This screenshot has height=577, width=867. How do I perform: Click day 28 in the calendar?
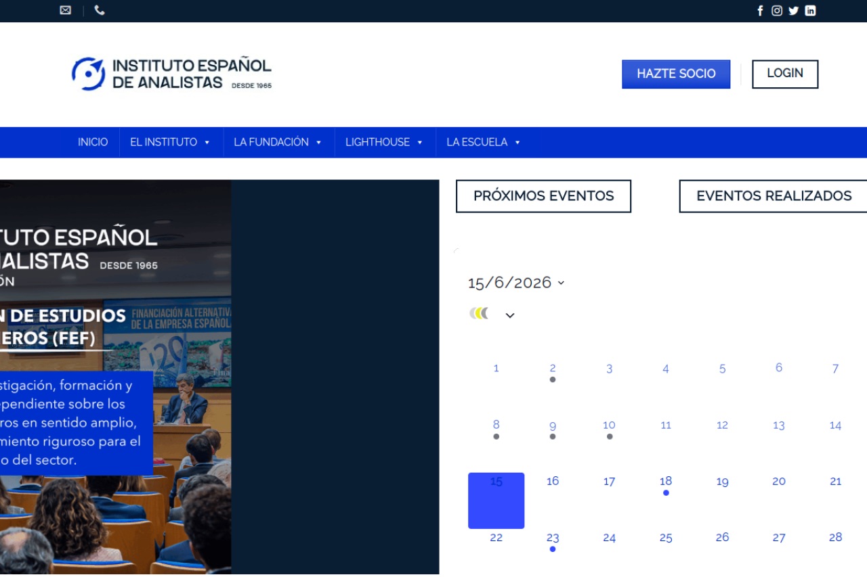(836, 537)
